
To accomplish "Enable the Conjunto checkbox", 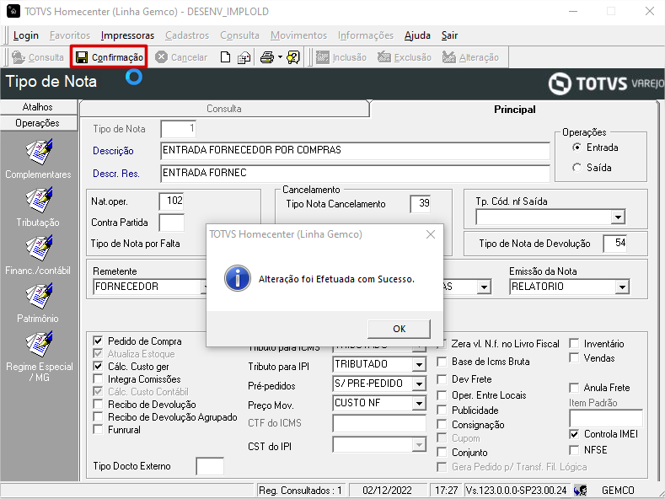I will pos(442,453).
